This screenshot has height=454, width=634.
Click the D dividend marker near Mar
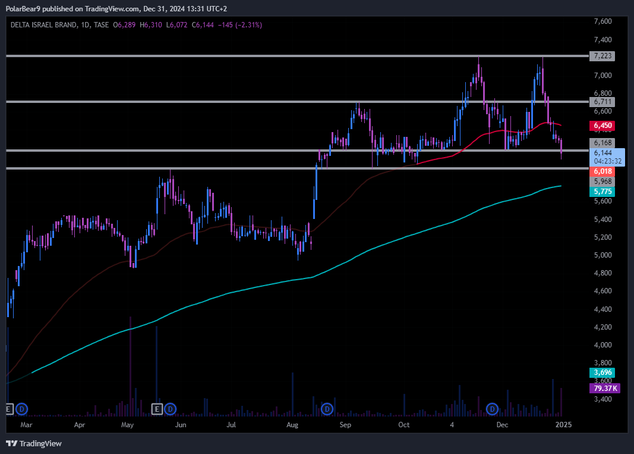click(21, 409)
